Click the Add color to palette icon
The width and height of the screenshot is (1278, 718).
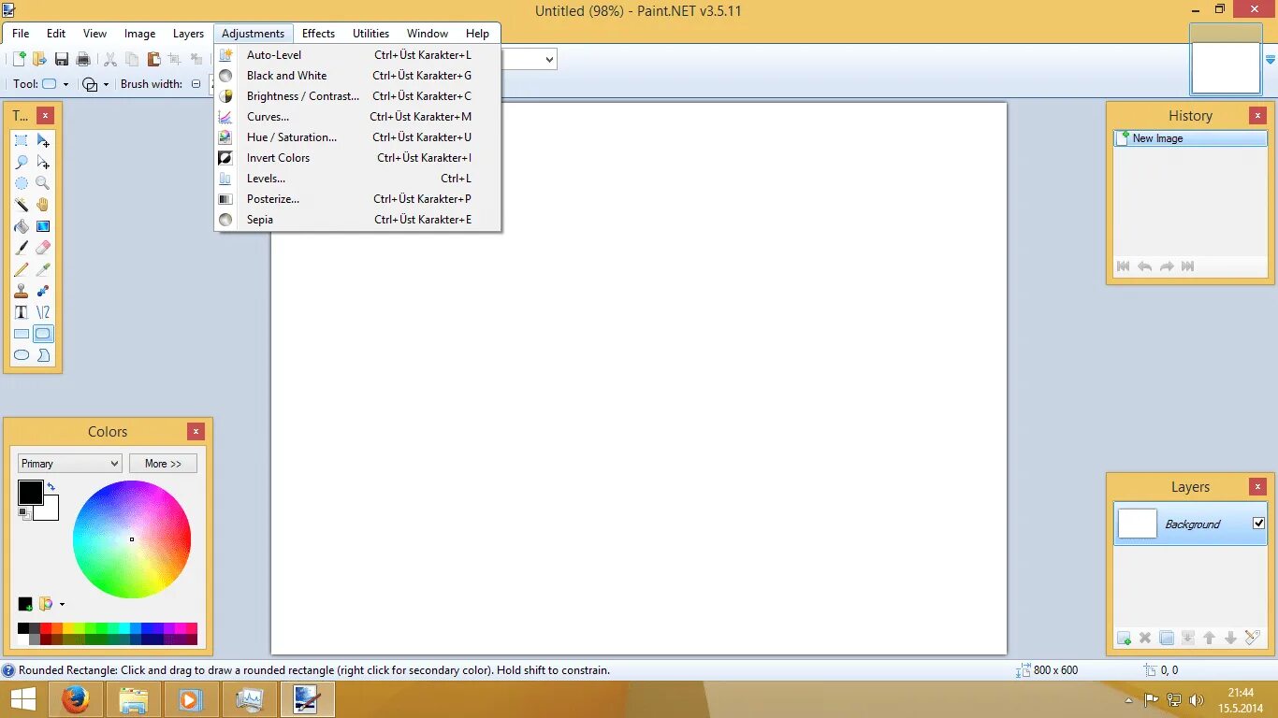point(25,604)
